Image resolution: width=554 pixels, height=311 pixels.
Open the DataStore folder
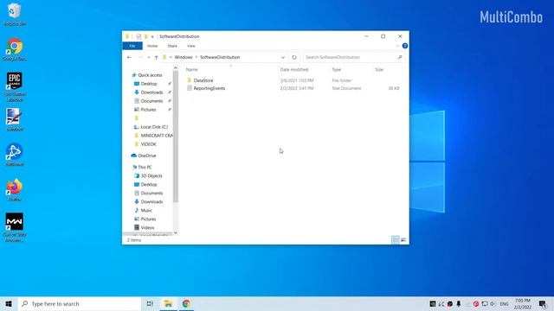click(x=203, y=80)
